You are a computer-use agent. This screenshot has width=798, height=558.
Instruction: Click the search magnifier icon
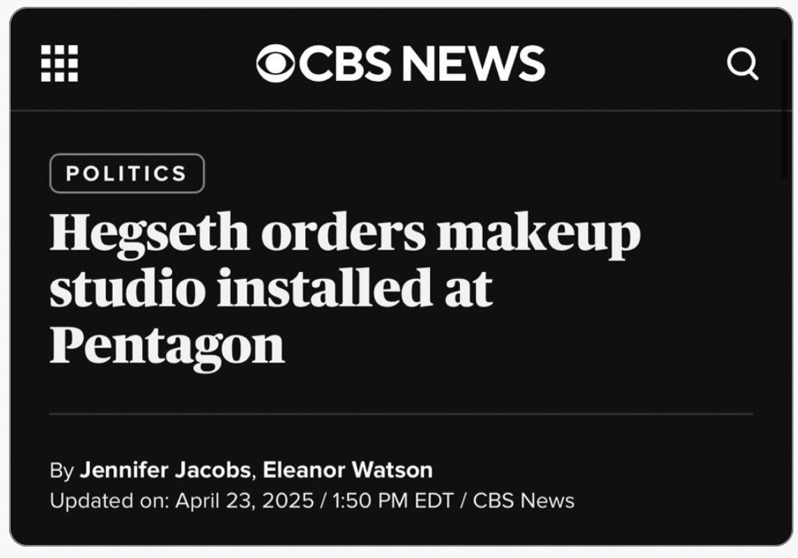[x=742, y=63]
